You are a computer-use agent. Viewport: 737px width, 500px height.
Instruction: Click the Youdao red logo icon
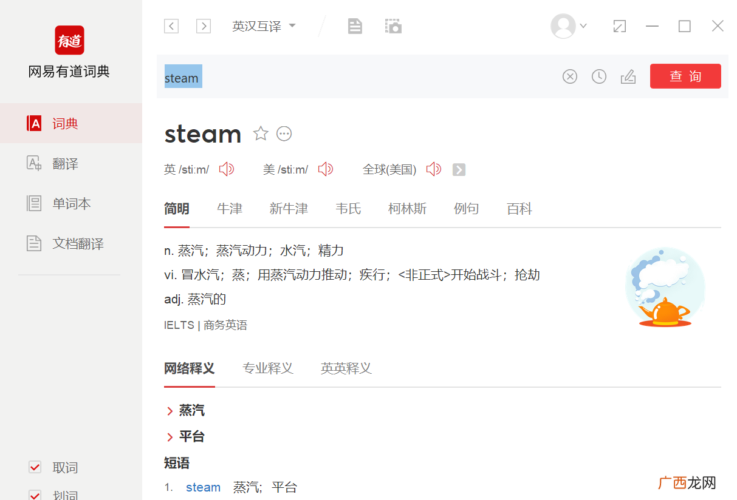[x=69, y=40]
